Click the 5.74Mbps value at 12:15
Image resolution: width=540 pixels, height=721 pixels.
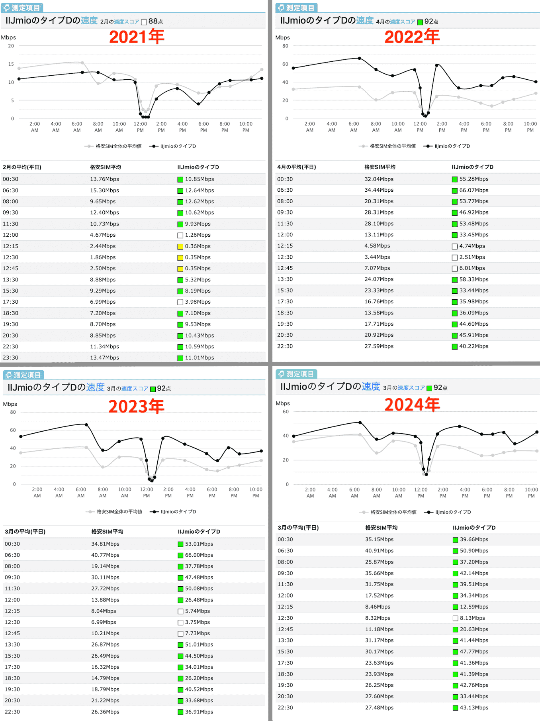(198, 611)
